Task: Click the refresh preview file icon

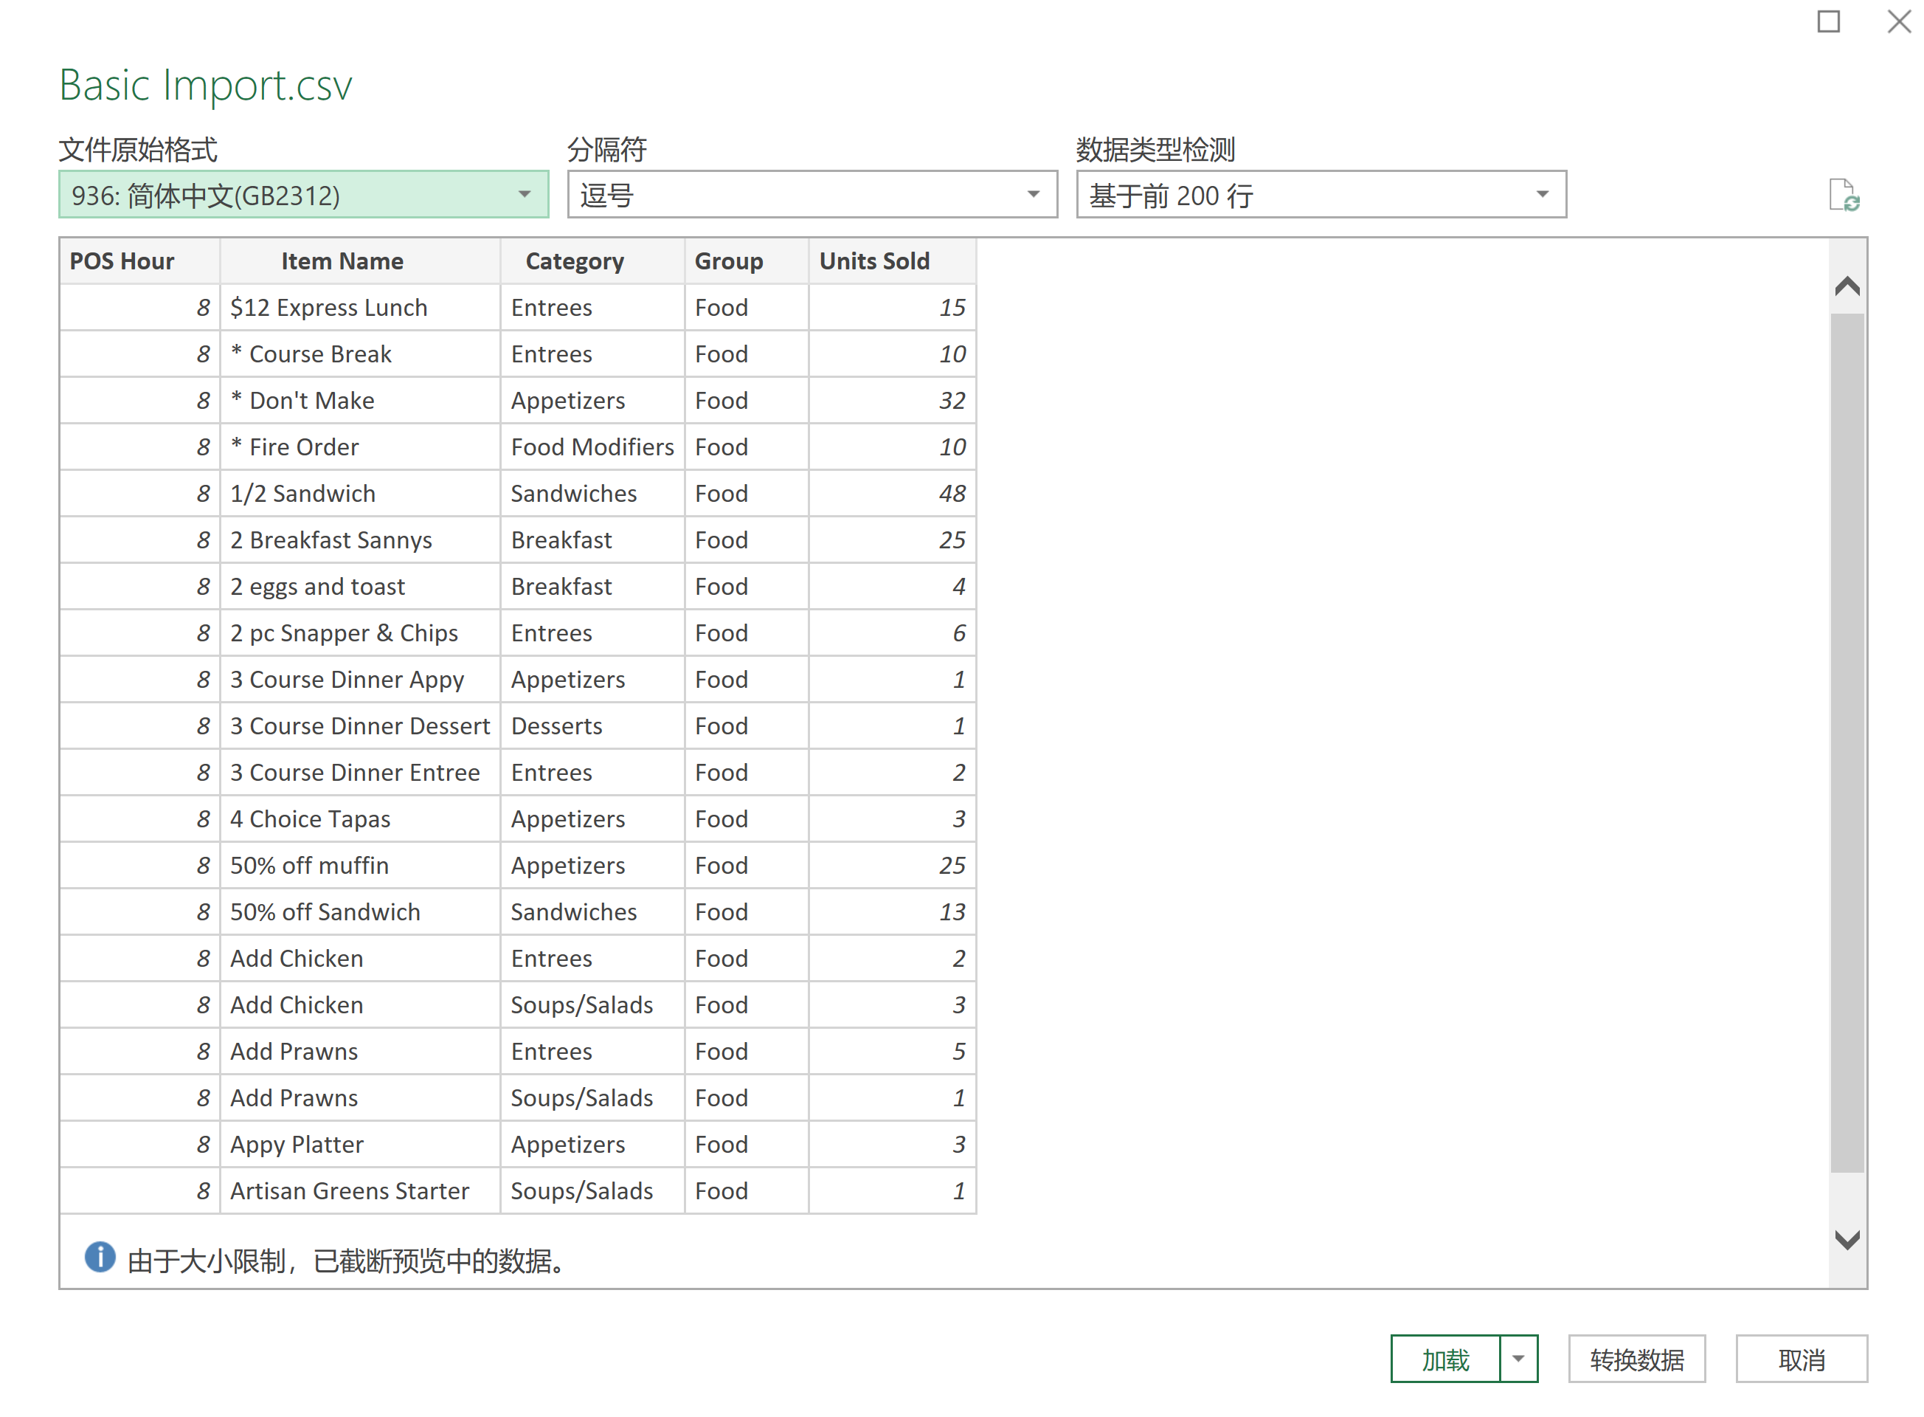Action: point(1843,195)
